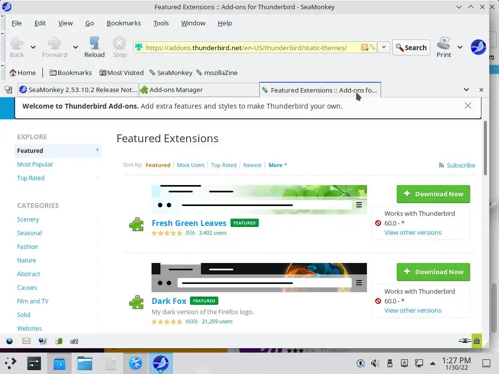Click the Fresh Green Leaves puzzle piece icon
The width and height of the screenshot is (499, 374).
point(136,224)
